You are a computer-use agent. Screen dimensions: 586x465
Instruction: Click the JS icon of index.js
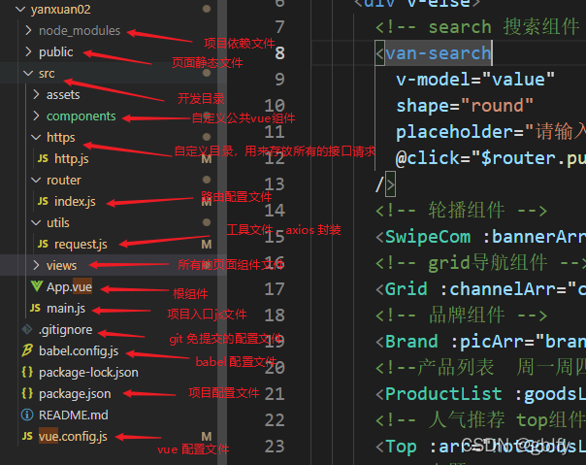click(43, 201)
